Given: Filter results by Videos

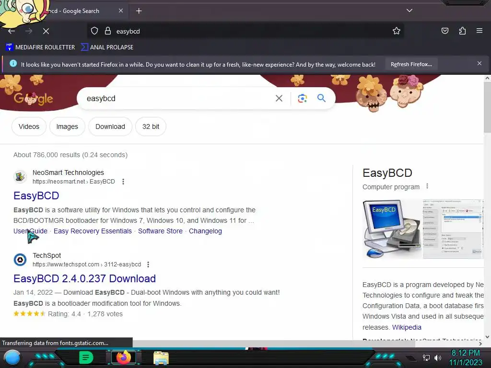Looking at the screenshot, I should point(29,126).
